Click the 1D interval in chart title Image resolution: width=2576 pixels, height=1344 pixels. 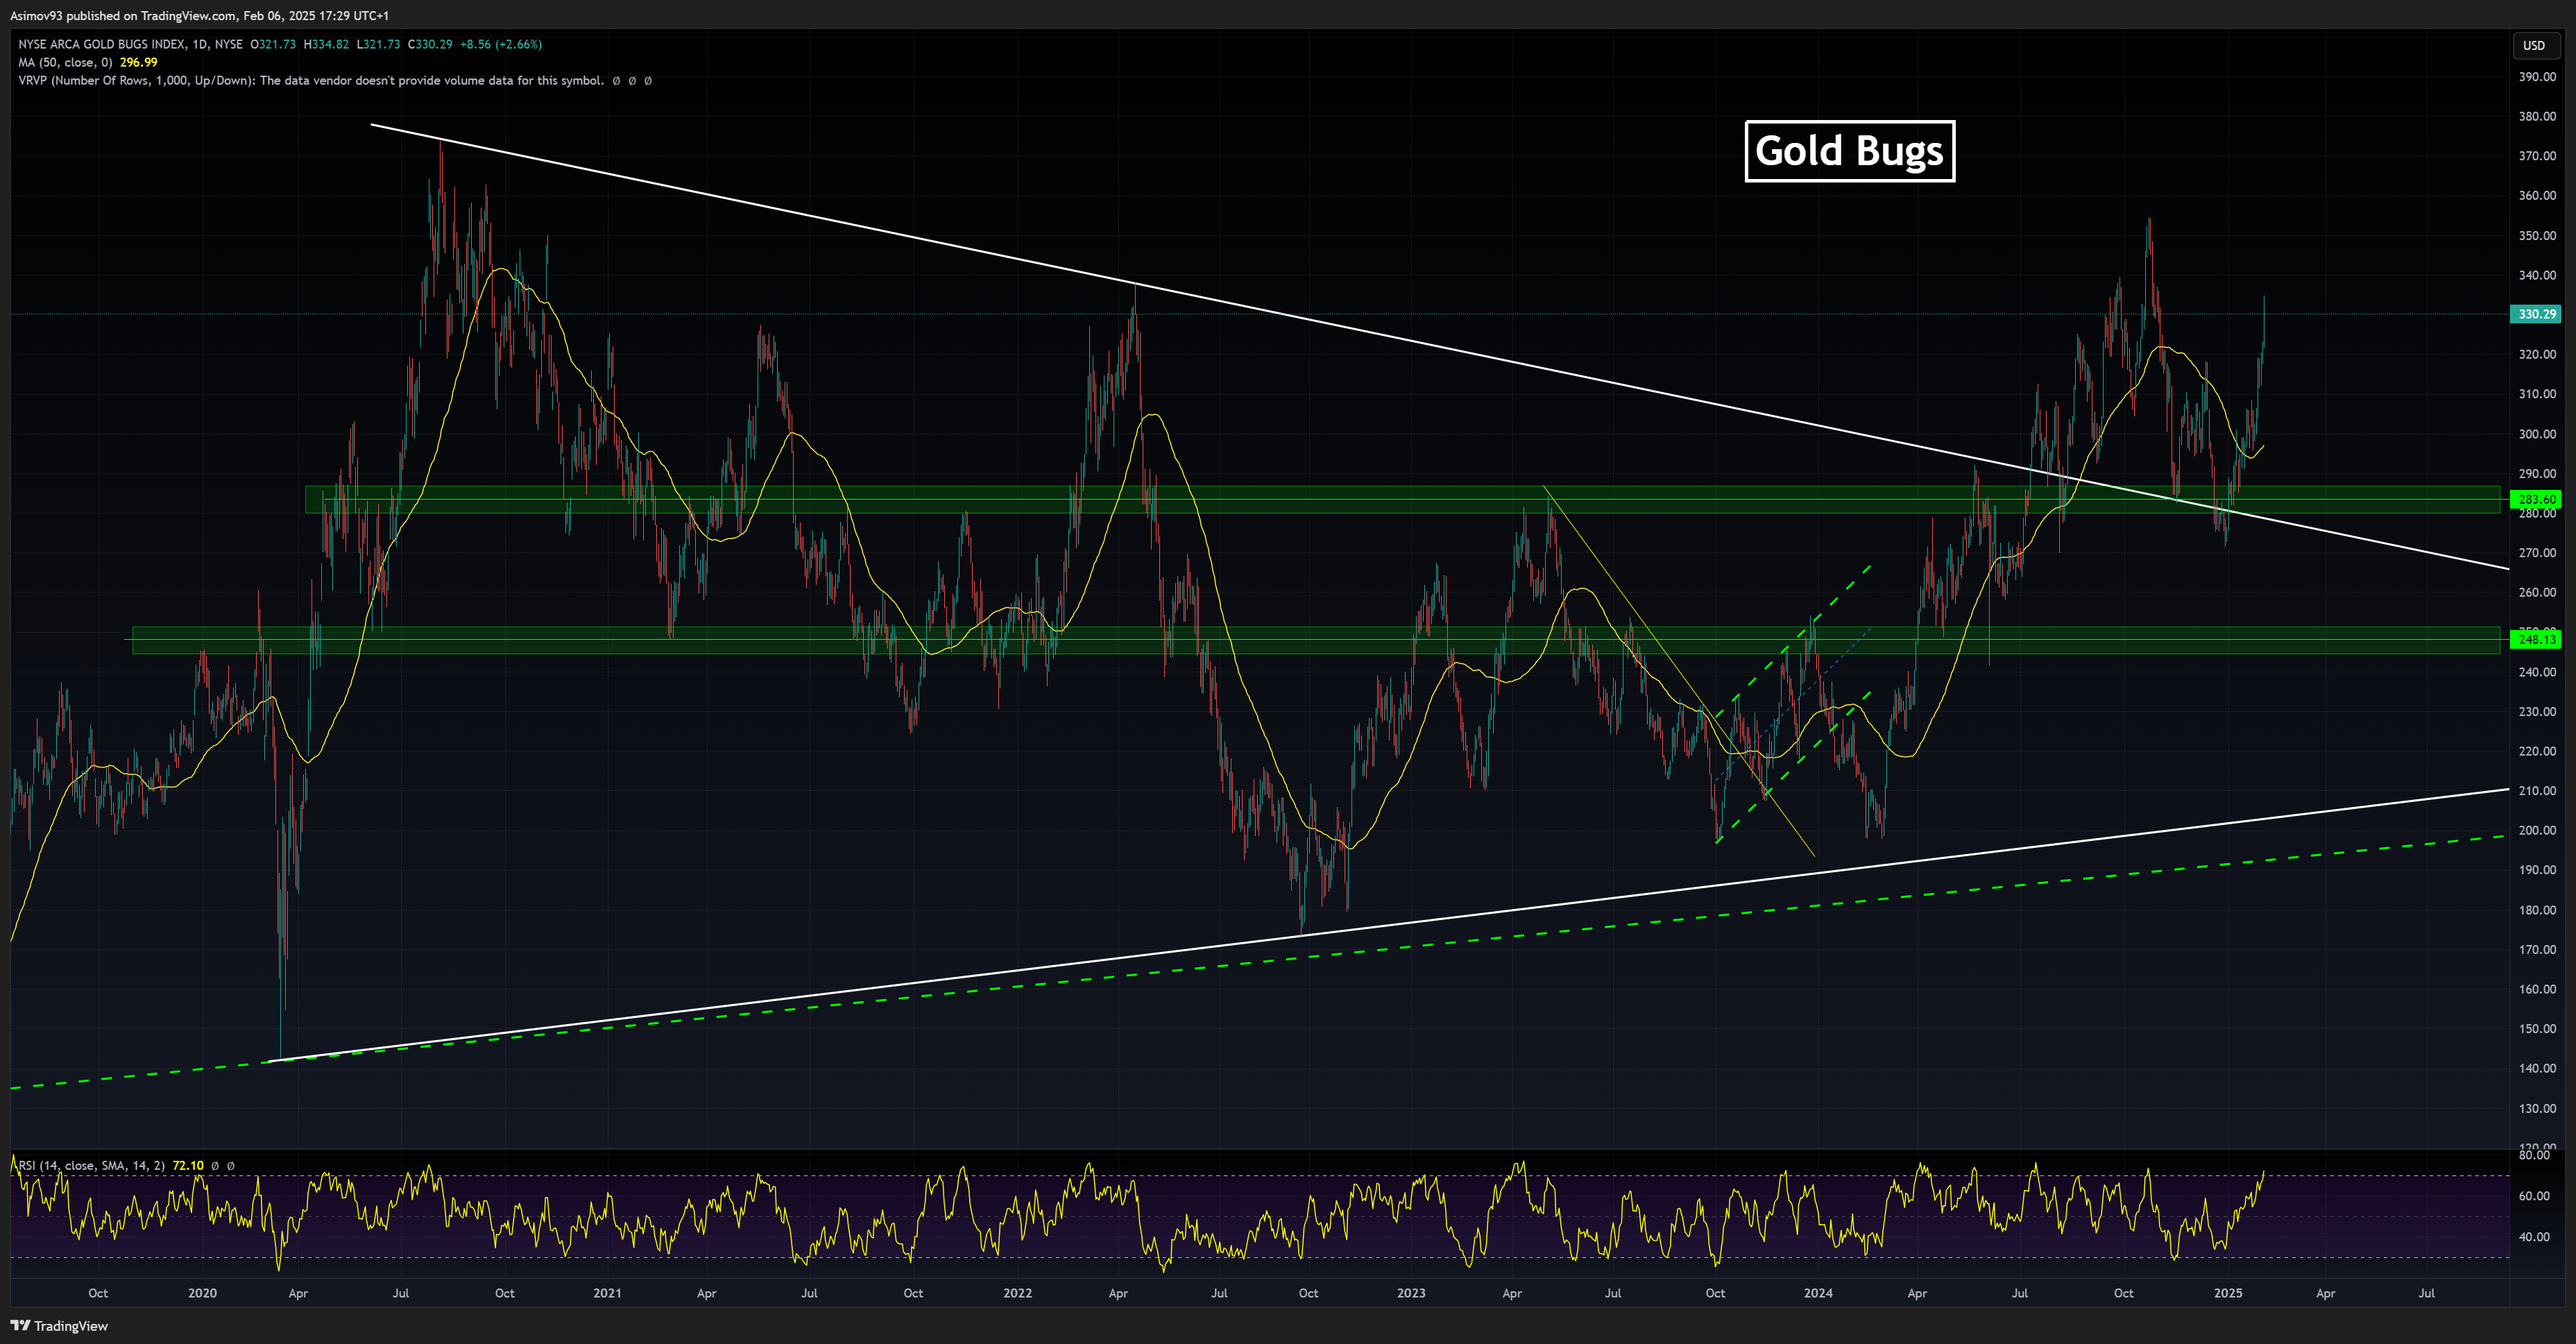click(x=199, y=44)
